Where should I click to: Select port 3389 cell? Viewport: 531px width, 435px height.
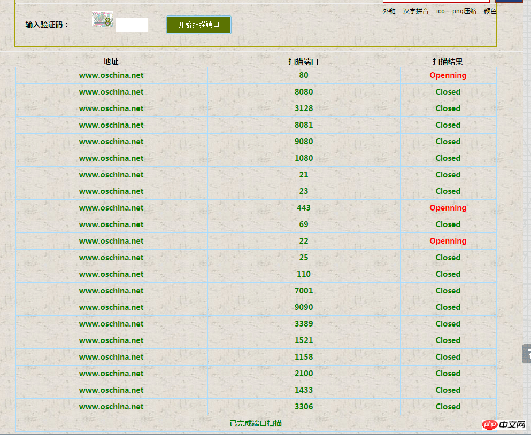click(x=304, y=324)
